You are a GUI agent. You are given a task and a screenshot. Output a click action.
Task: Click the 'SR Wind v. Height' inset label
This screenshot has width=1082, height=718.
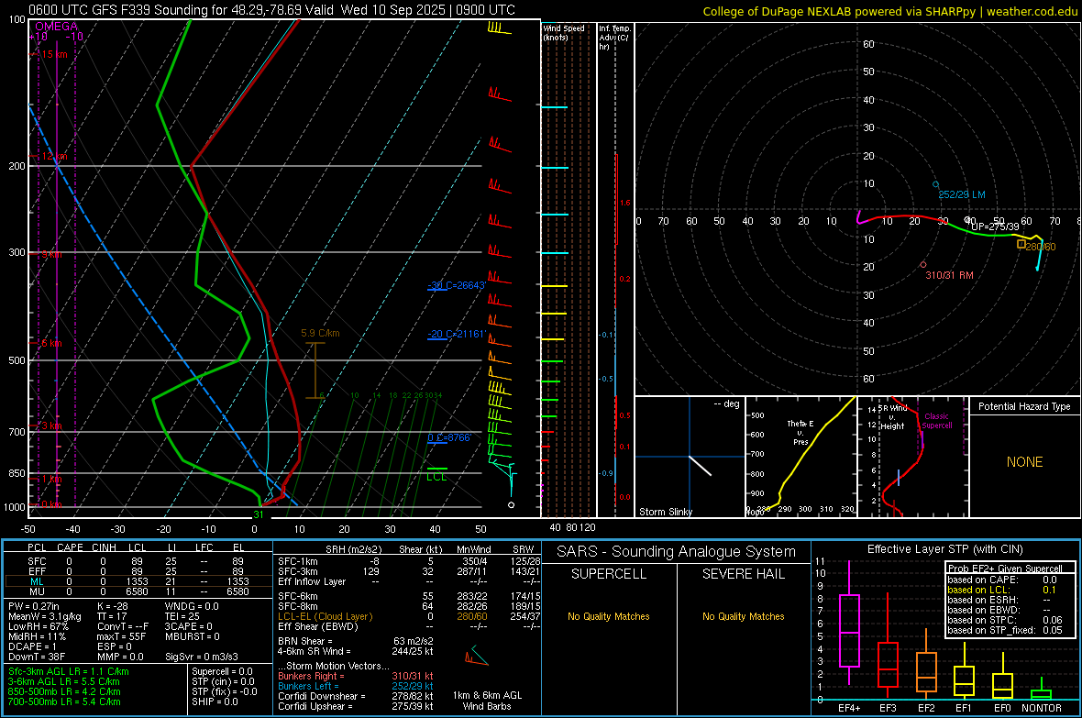[894, 417]
